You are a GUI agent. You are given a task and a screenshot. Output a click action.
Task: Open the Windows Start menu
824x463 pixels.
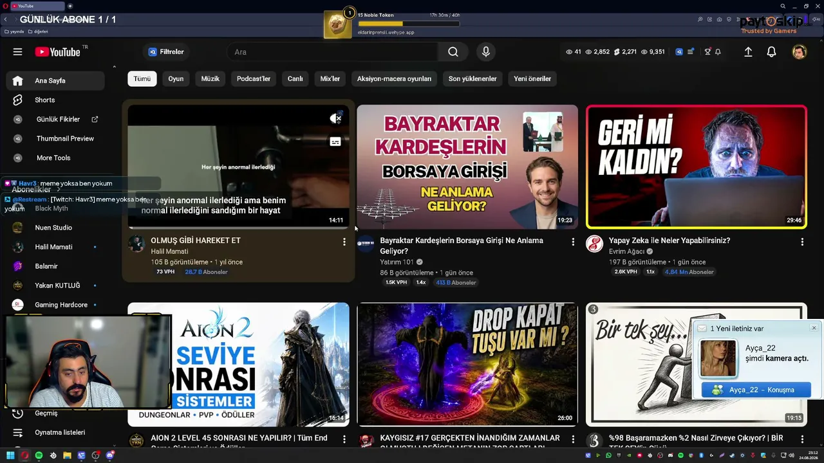pos(10,455)
